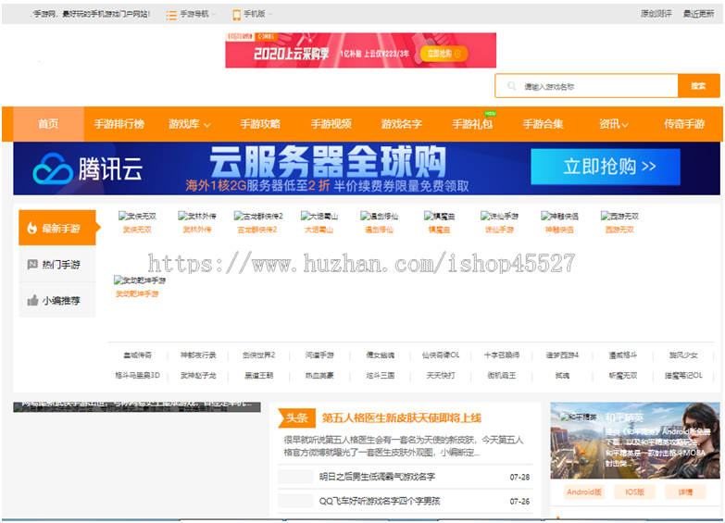Click the 详情 button for 和平精英
This screenshot has height=523, width=725.
[685, 492]
